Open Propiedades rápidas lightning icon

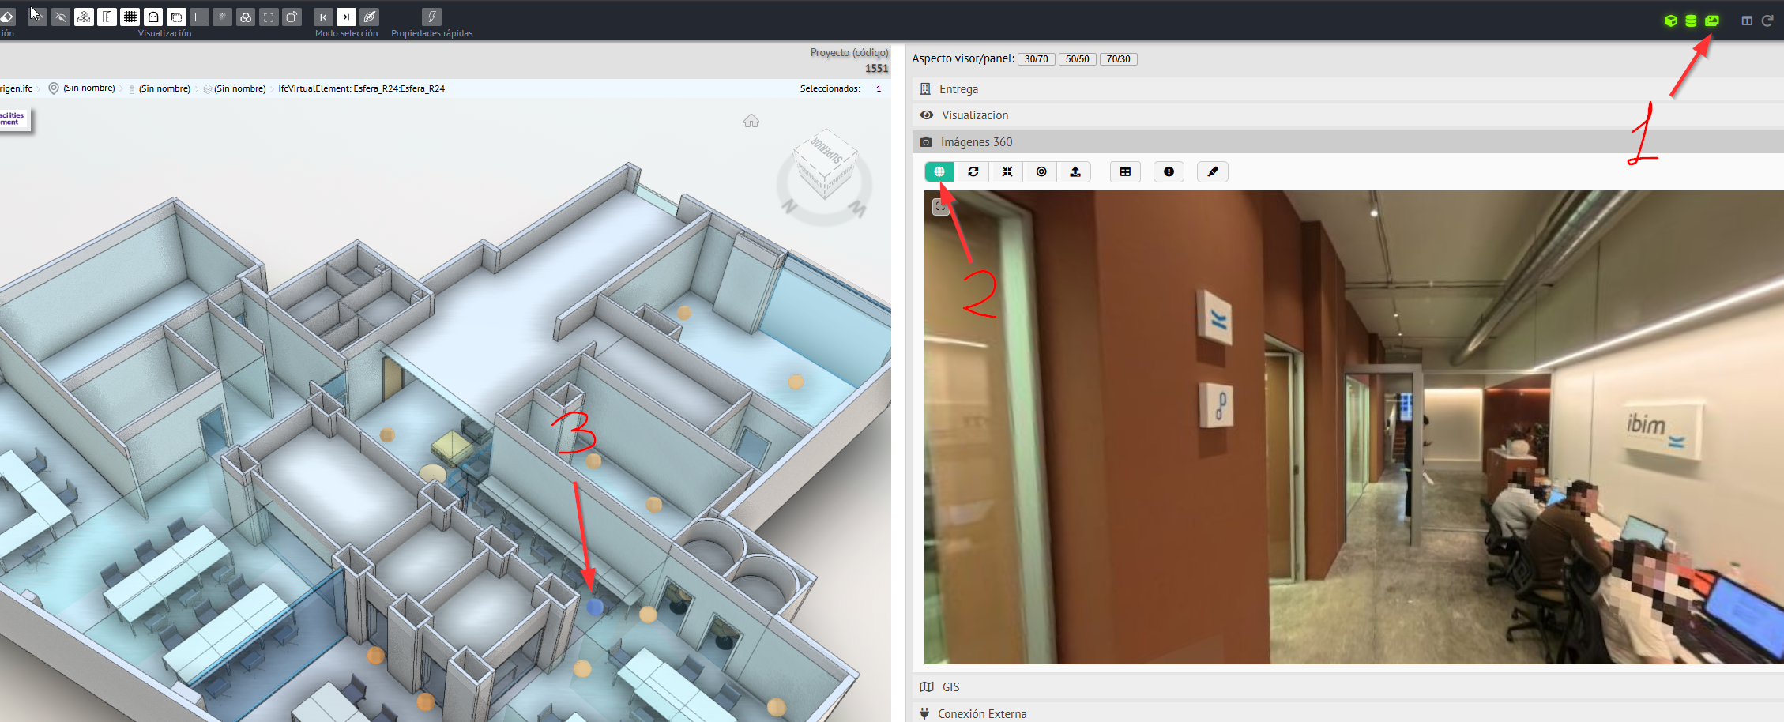pyautogui.click(x=432, y=17)
